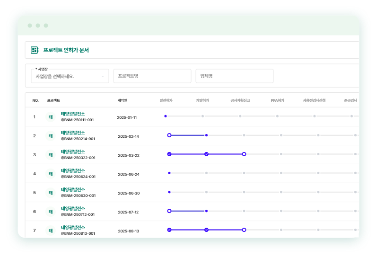
Task: Open 태양광발전소 project link in row 1
Action: pyautogui.click(x=73, y=114)
